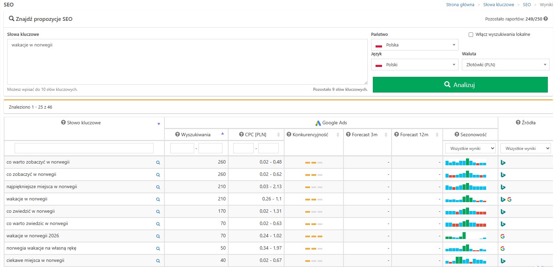Open the Państwo dropdown showing Polska
Viewport: 555px width, 267px height.
pos(414,45)
